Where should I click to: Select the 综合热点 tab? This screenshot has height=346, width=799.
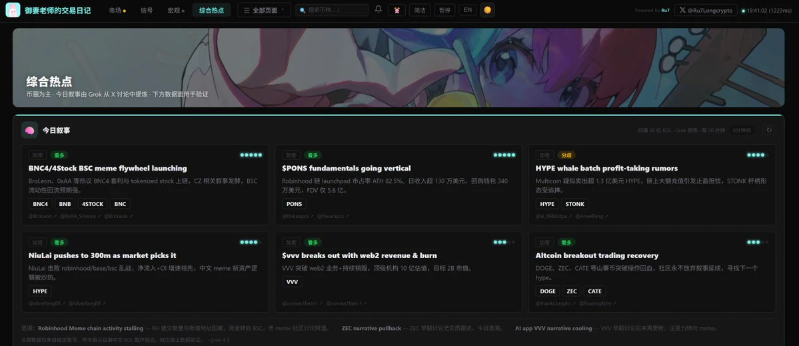[x=211, y=10]
